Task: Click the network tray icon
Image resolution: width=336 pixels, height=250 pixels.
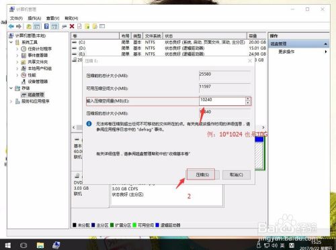Action: 267,245
